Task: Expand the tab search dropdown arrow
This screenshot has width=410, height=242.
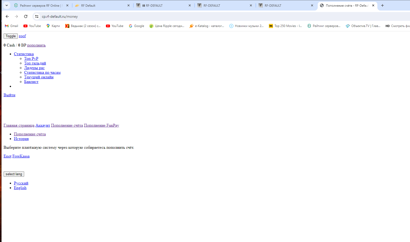Action: point(7,5)
